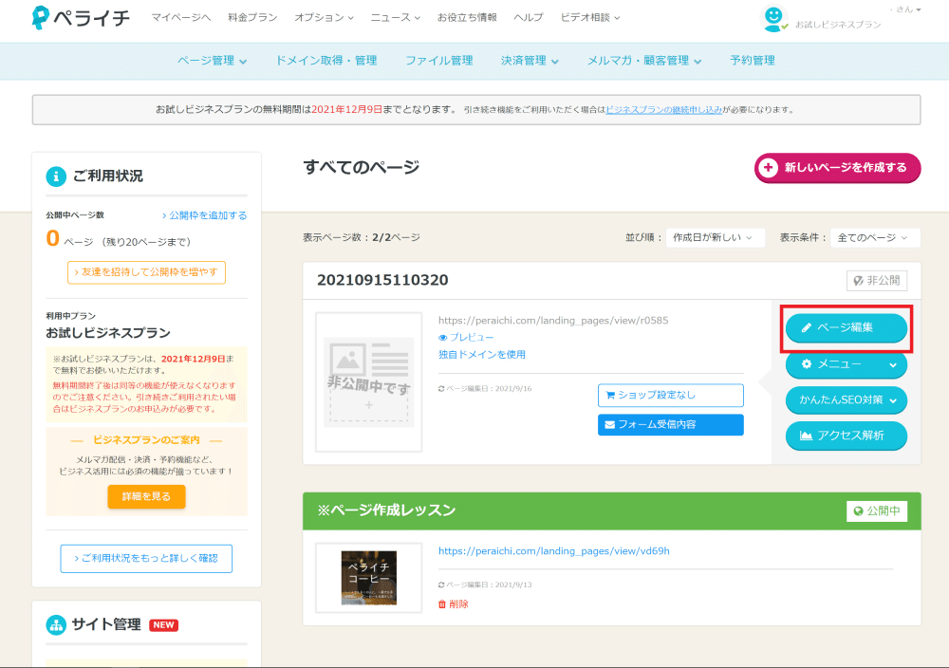Expand the ページ管理 dropdown tab

(212, 61)
